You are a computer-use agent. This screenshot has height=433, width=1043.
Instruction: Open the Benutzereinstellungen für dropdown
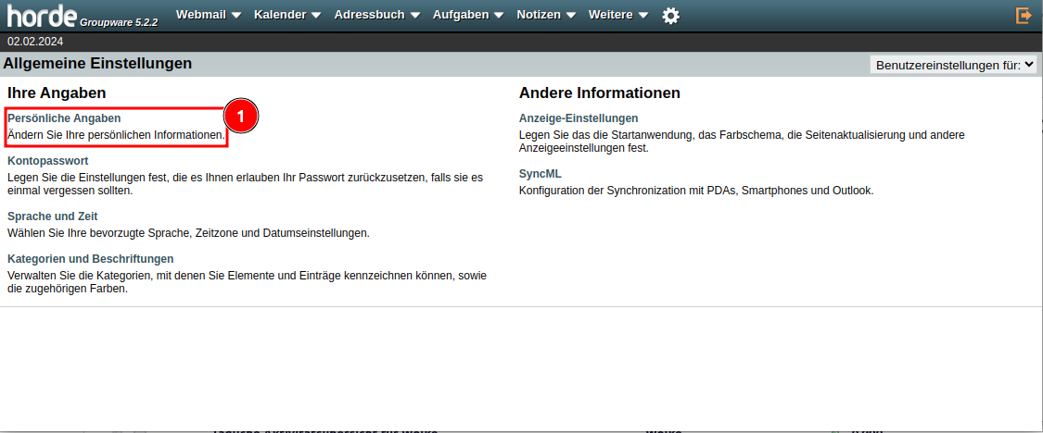[x=952, y=65]
